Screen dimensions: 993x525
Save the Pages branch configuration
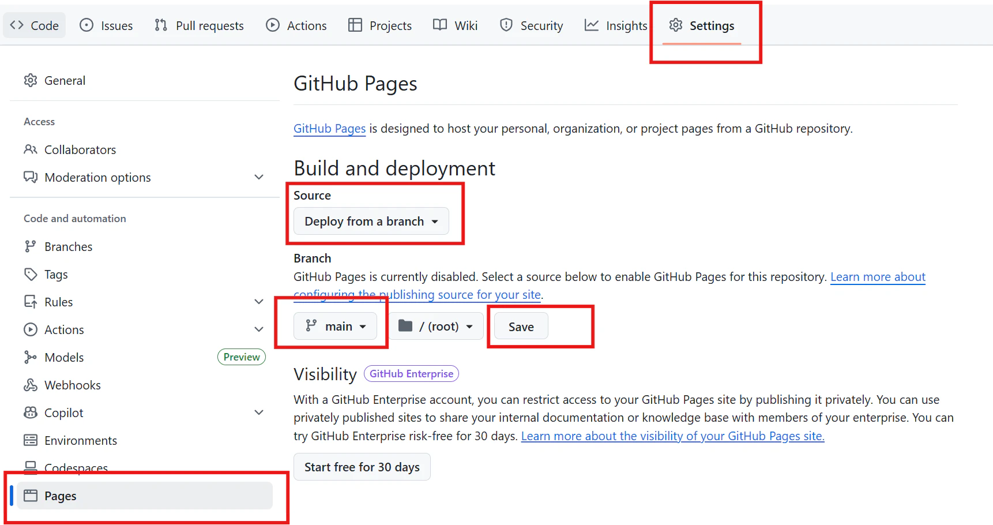(521, 327)
